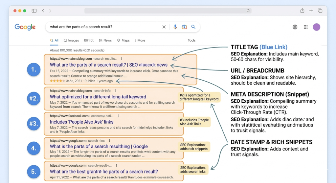Viewport: 336px width, 183px height.
Task: Go back with the browser back arrow
Action: [x=43, y=10]
